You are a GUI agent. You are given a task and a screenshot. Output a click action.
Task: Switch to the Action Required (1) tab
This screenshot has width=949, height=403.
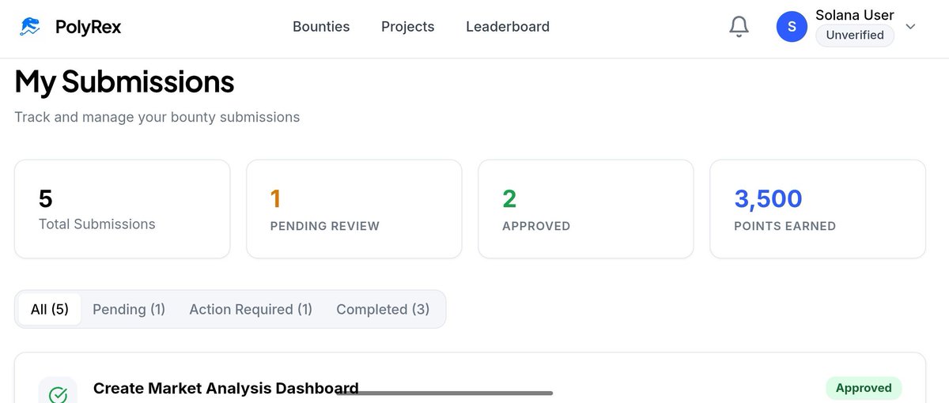click(251, 309)
